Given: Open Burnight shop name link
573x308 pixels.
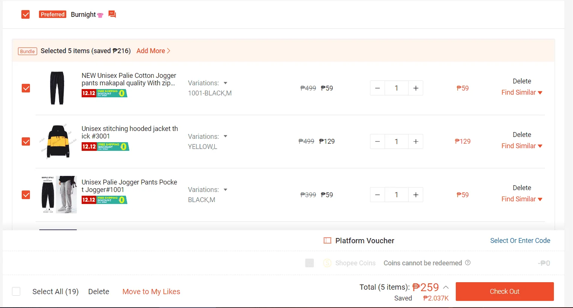Looking at the screenshot, I should 83,15.
